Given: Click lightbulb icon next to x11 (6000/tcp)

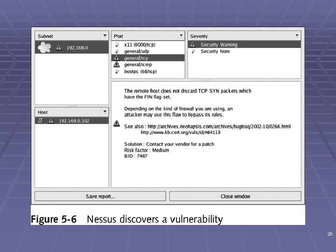Looking at the screenshot, I should tap(117, 45).
